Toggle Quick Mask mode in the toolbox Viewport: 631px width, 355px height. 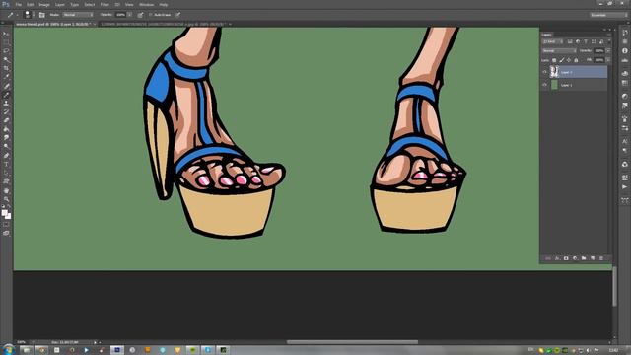(x=6, y=225)
